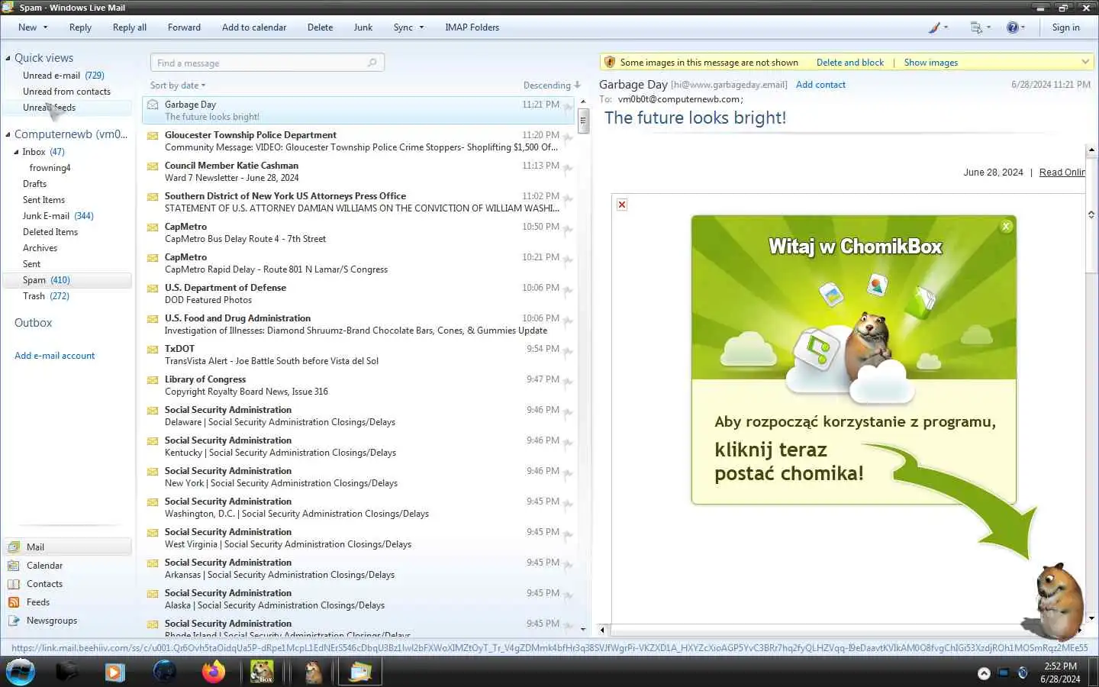This screenshot has height=687, width=1099.
Task: Switch to Feeds view
Action: click(67, 602)
